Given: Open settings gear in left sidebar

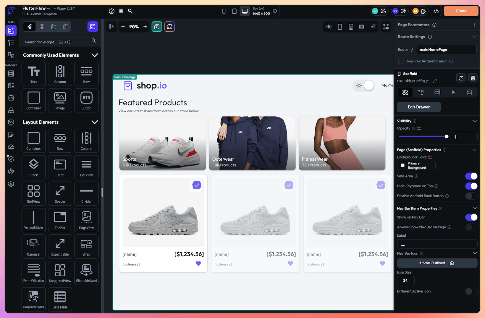Looking at the screenshot, I should [11, 184].
